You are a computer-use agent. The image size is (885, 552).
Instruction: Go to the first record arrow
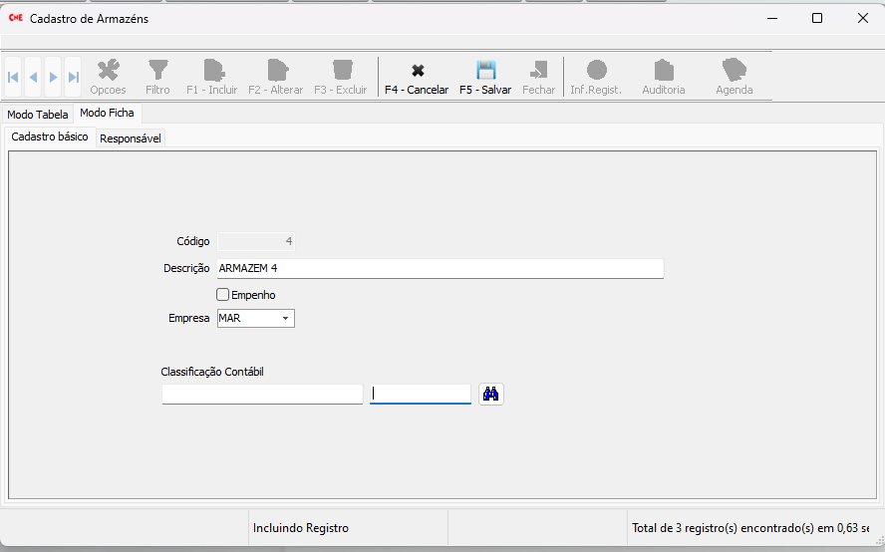[x=13, y=77]
